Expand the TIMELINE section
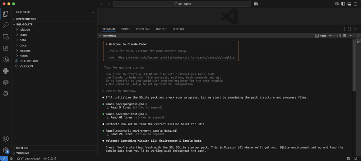 (54, 153)
